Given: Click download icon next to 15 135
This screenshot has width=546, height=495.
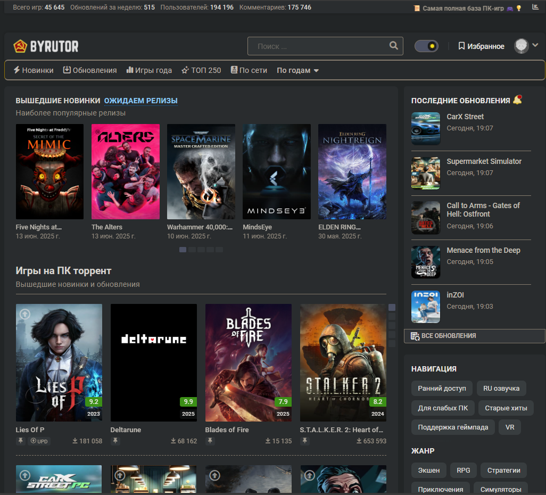Looking at the screenshot, I should click(x=268, y=441).
